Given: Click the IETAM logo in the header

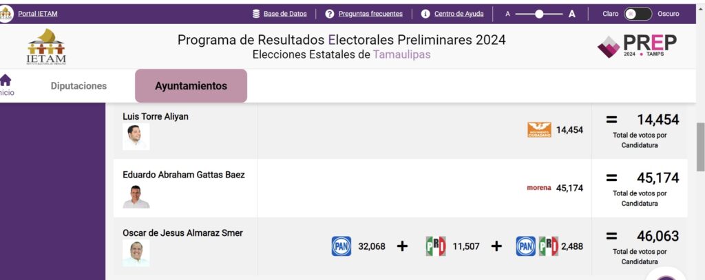Looking at the screenshot, I should (46, 47).
